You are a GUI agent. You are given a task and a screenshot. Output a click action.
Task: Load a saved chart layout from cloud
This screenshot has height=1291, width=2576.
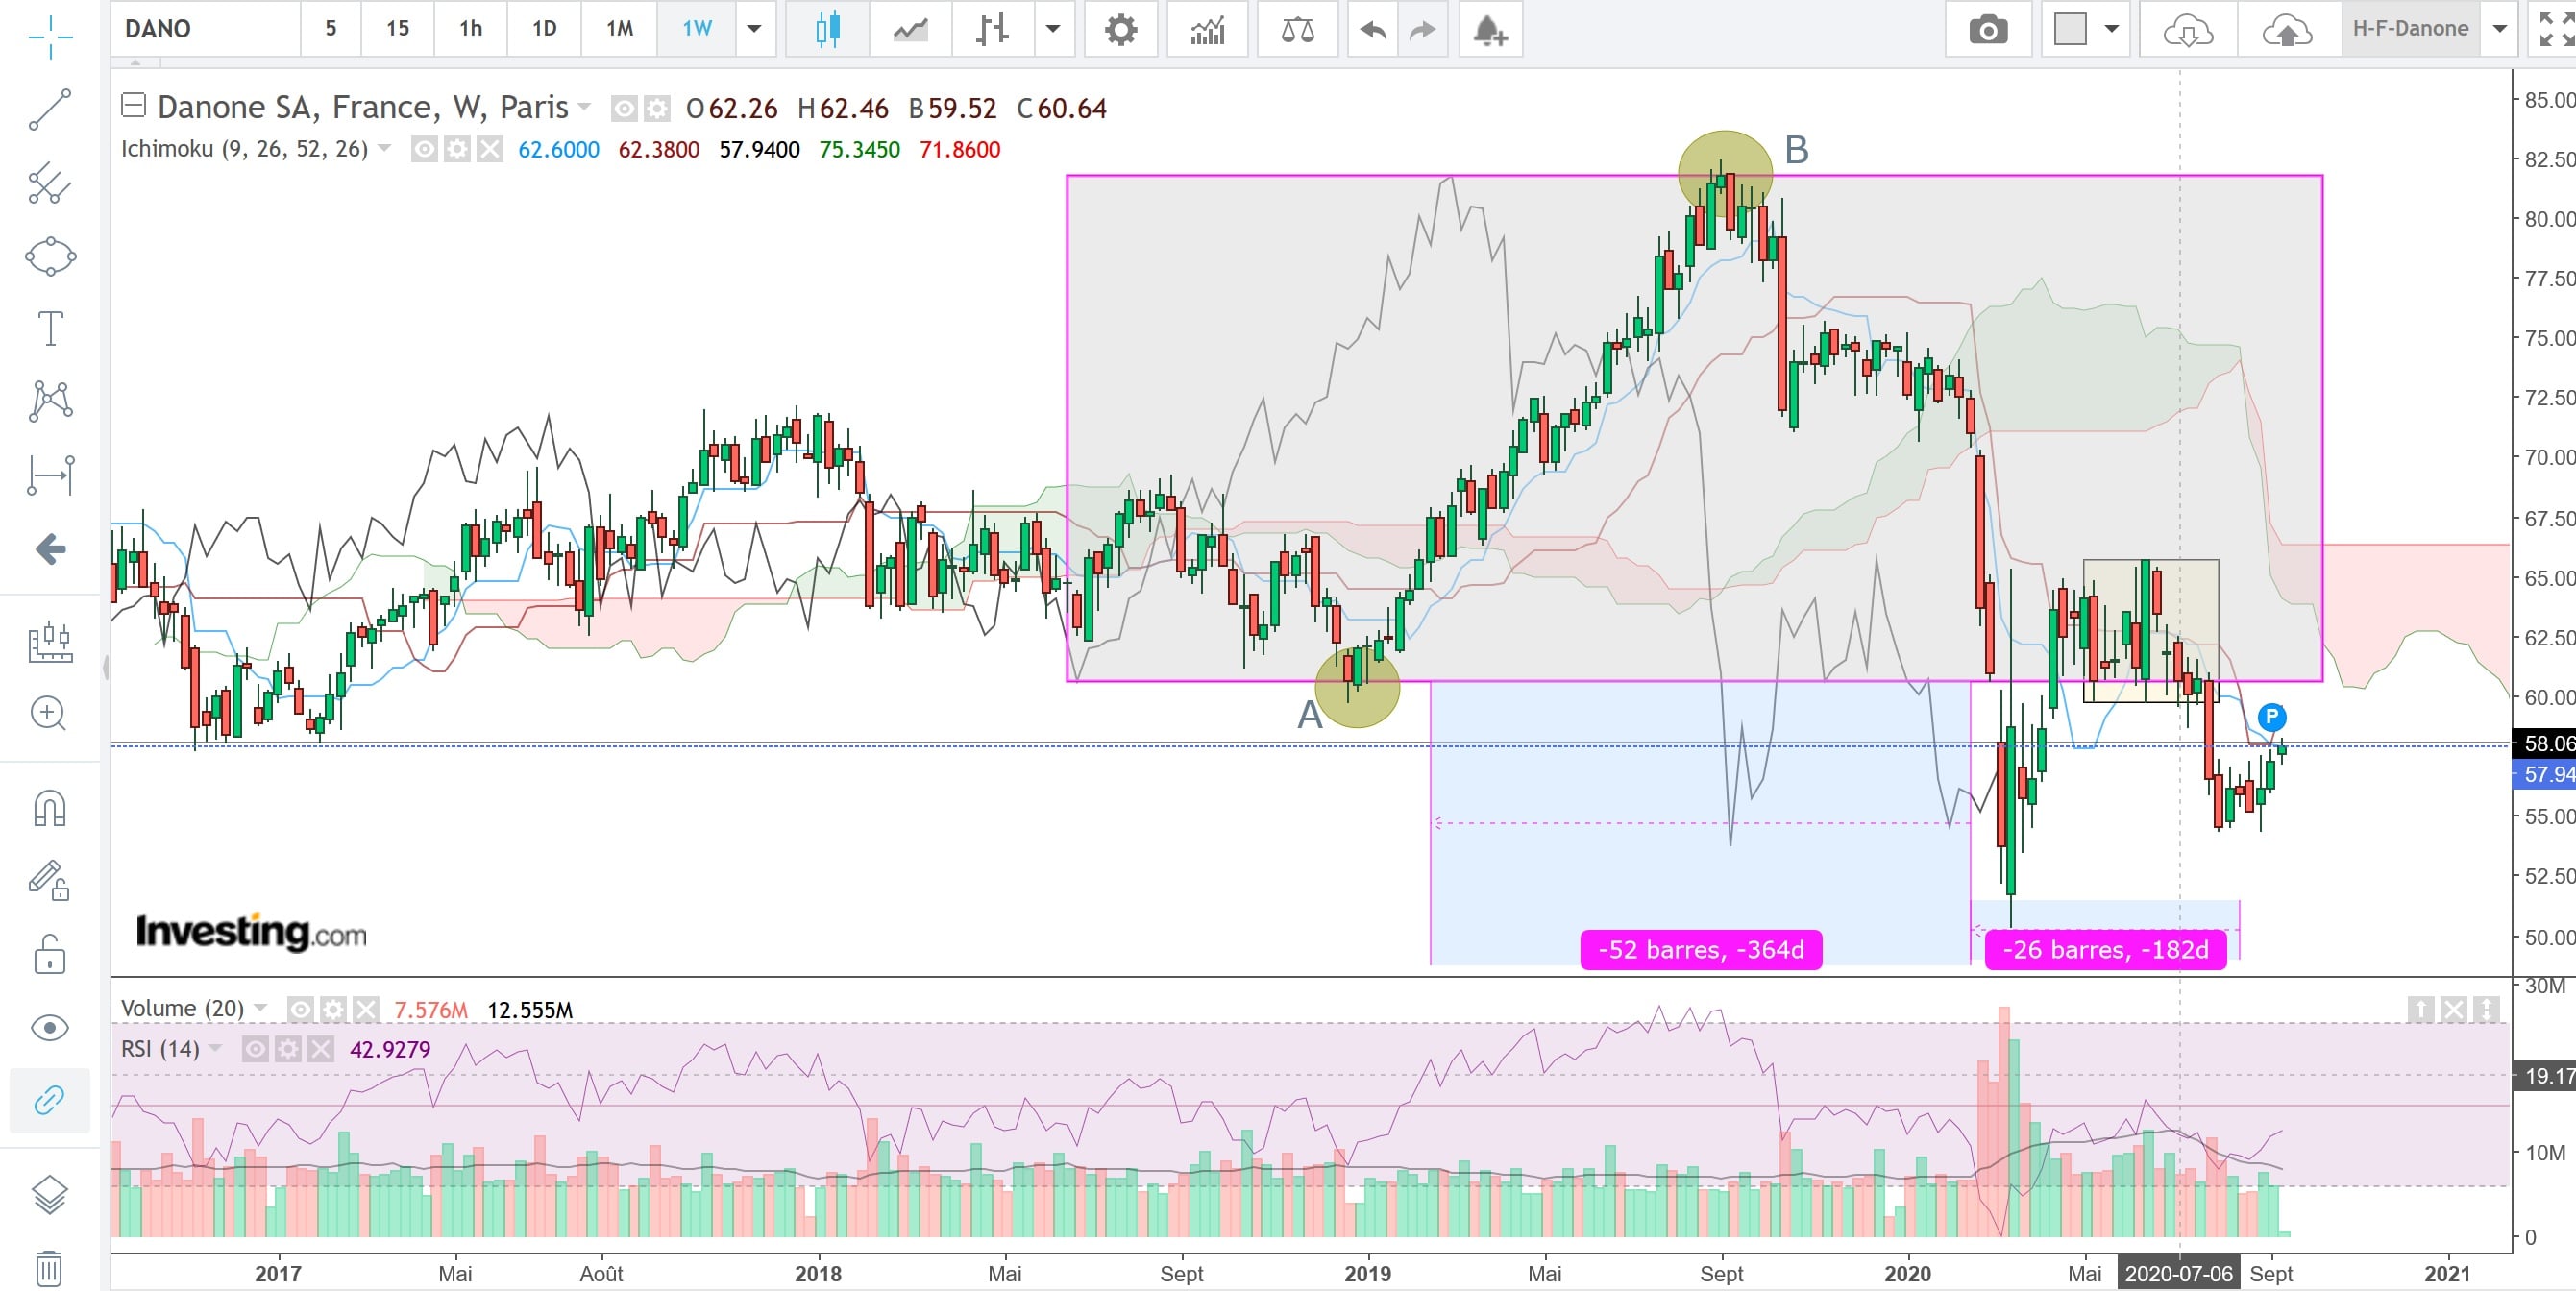pos(2188,31)
